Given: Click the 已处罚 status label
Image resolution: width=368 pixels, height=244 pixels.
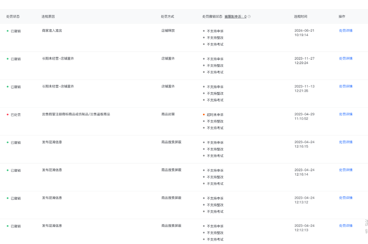Looking at the screenshot, I should point(16,115).
